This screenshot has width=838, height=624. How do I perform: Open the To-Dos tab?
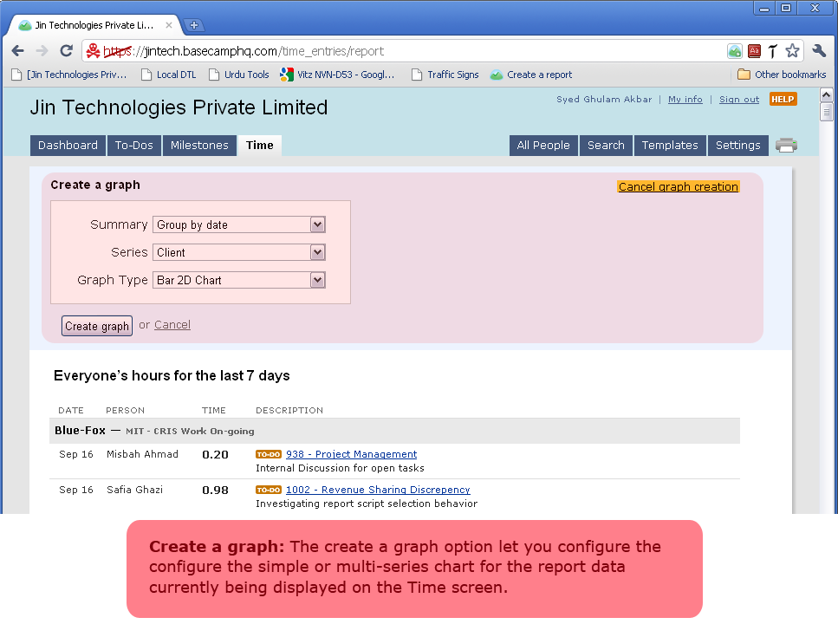click(134, 146)
